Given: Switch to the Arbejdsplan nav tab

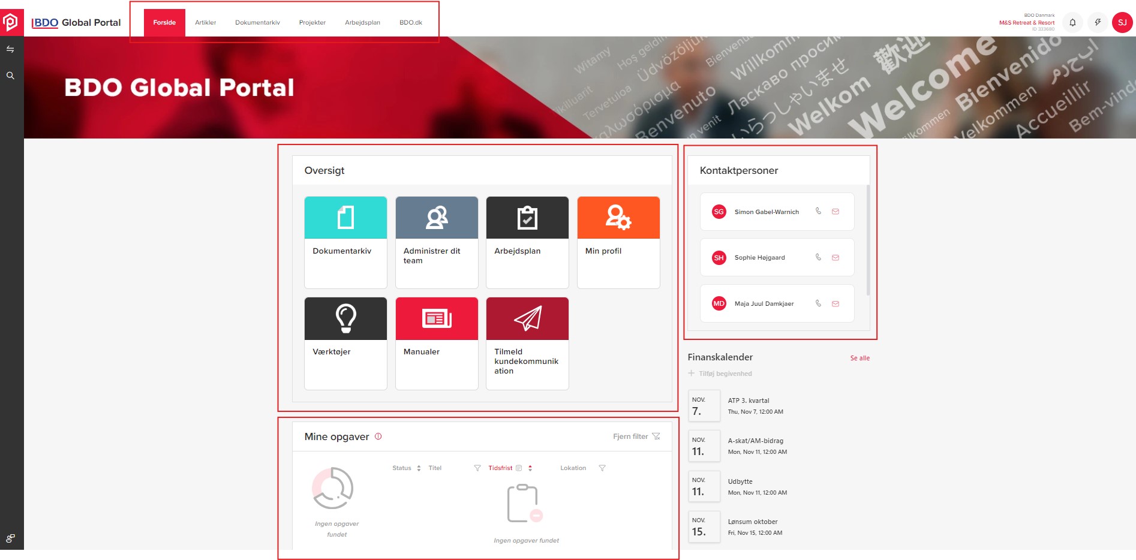Looking at the screenshot, I should coord(362,23).
